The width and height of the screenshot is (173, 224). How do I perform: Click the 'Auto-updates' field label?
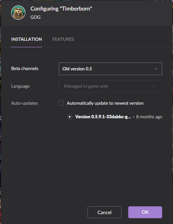pyautogui.click(x=24, y=103)
